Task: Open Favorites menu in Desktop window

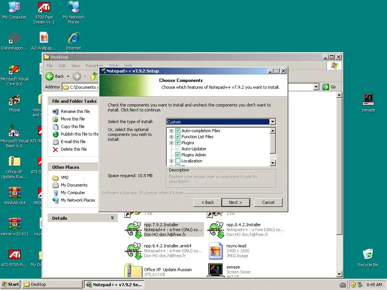Action: (94, 66)
